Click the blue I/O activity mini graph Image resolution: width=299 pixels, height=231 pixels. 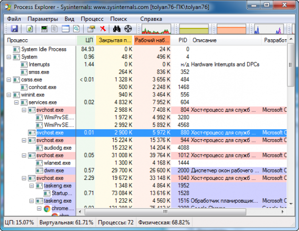pos(269,29)
